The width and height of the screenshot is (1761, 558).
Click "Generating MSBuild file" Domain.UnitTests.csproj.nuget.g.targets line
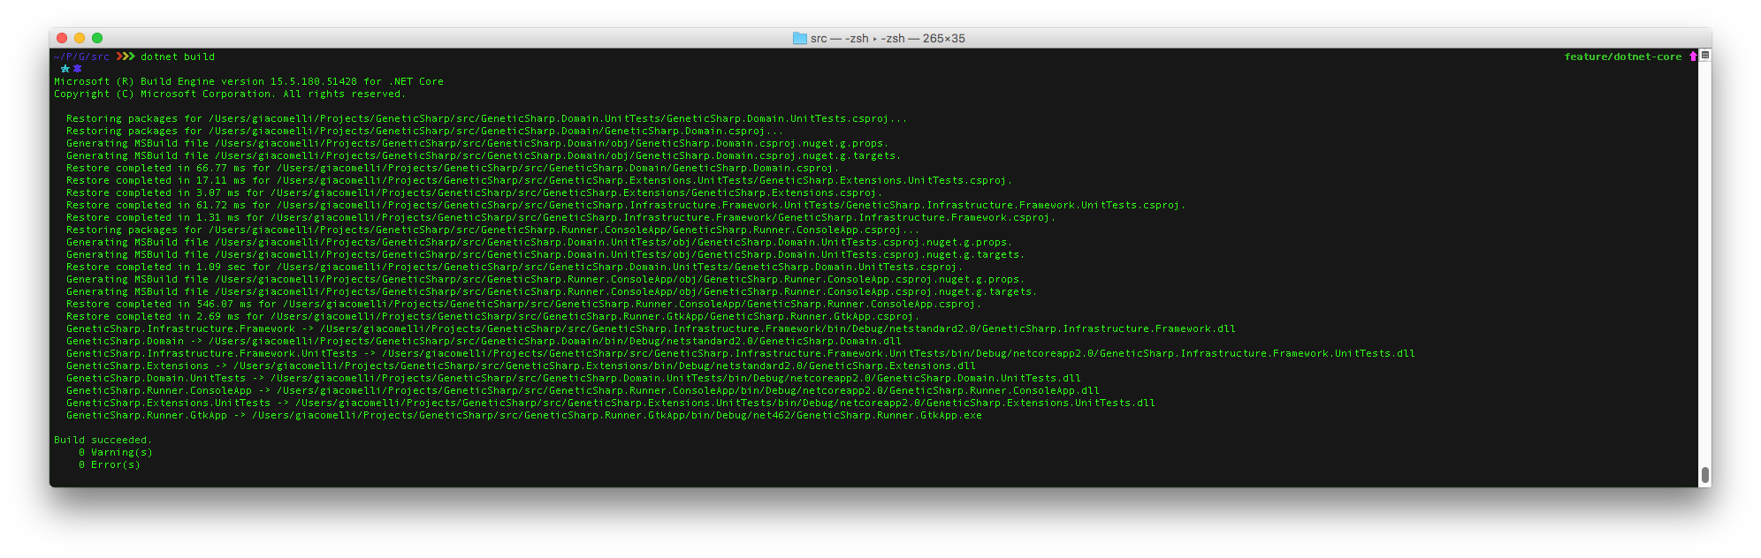[545, 254]
